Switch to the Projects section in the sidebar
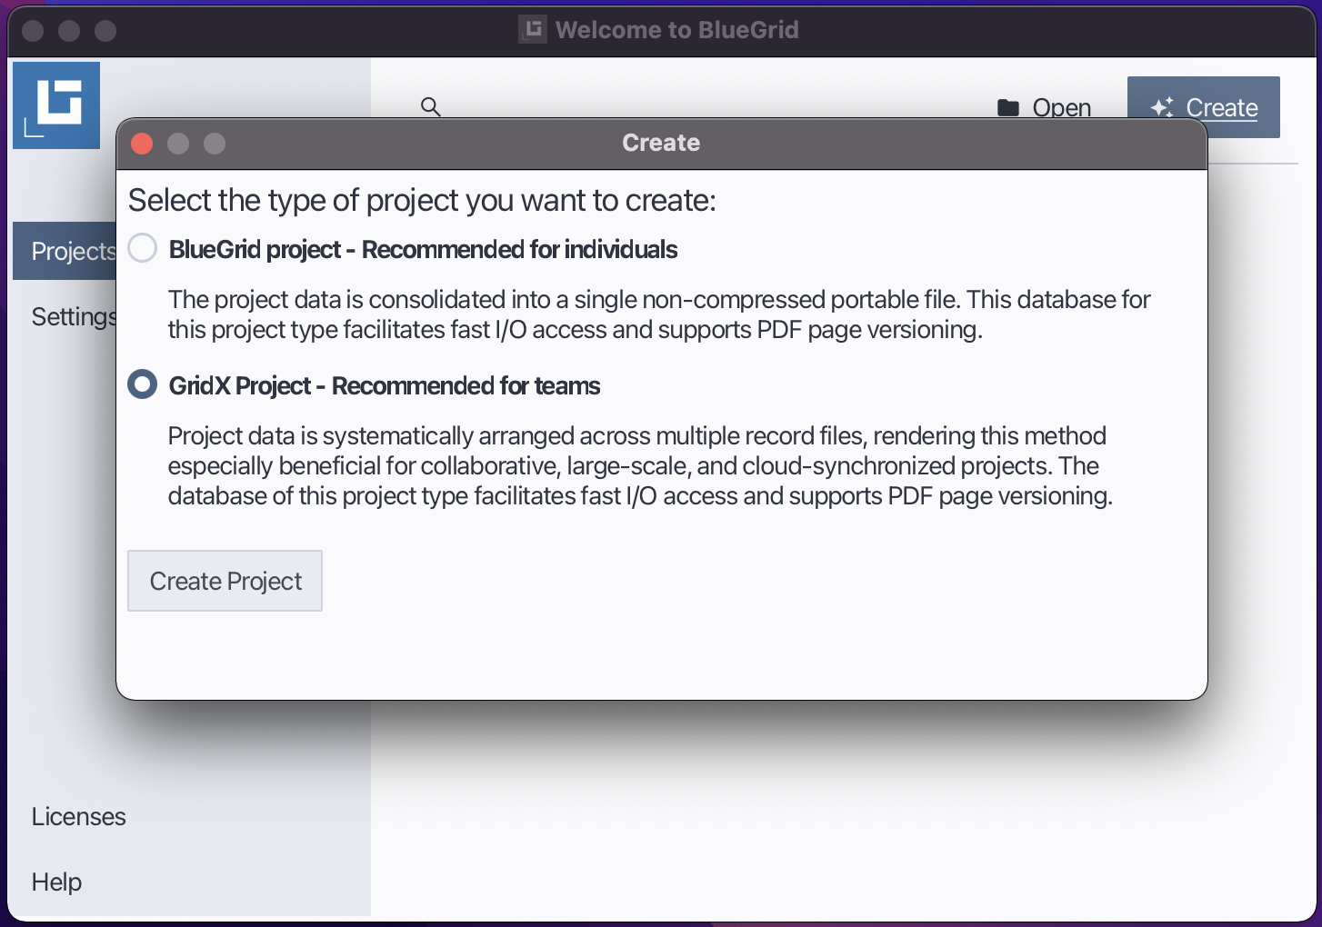This screenshot has height=927, width=1322. click(x=74, y=251)
